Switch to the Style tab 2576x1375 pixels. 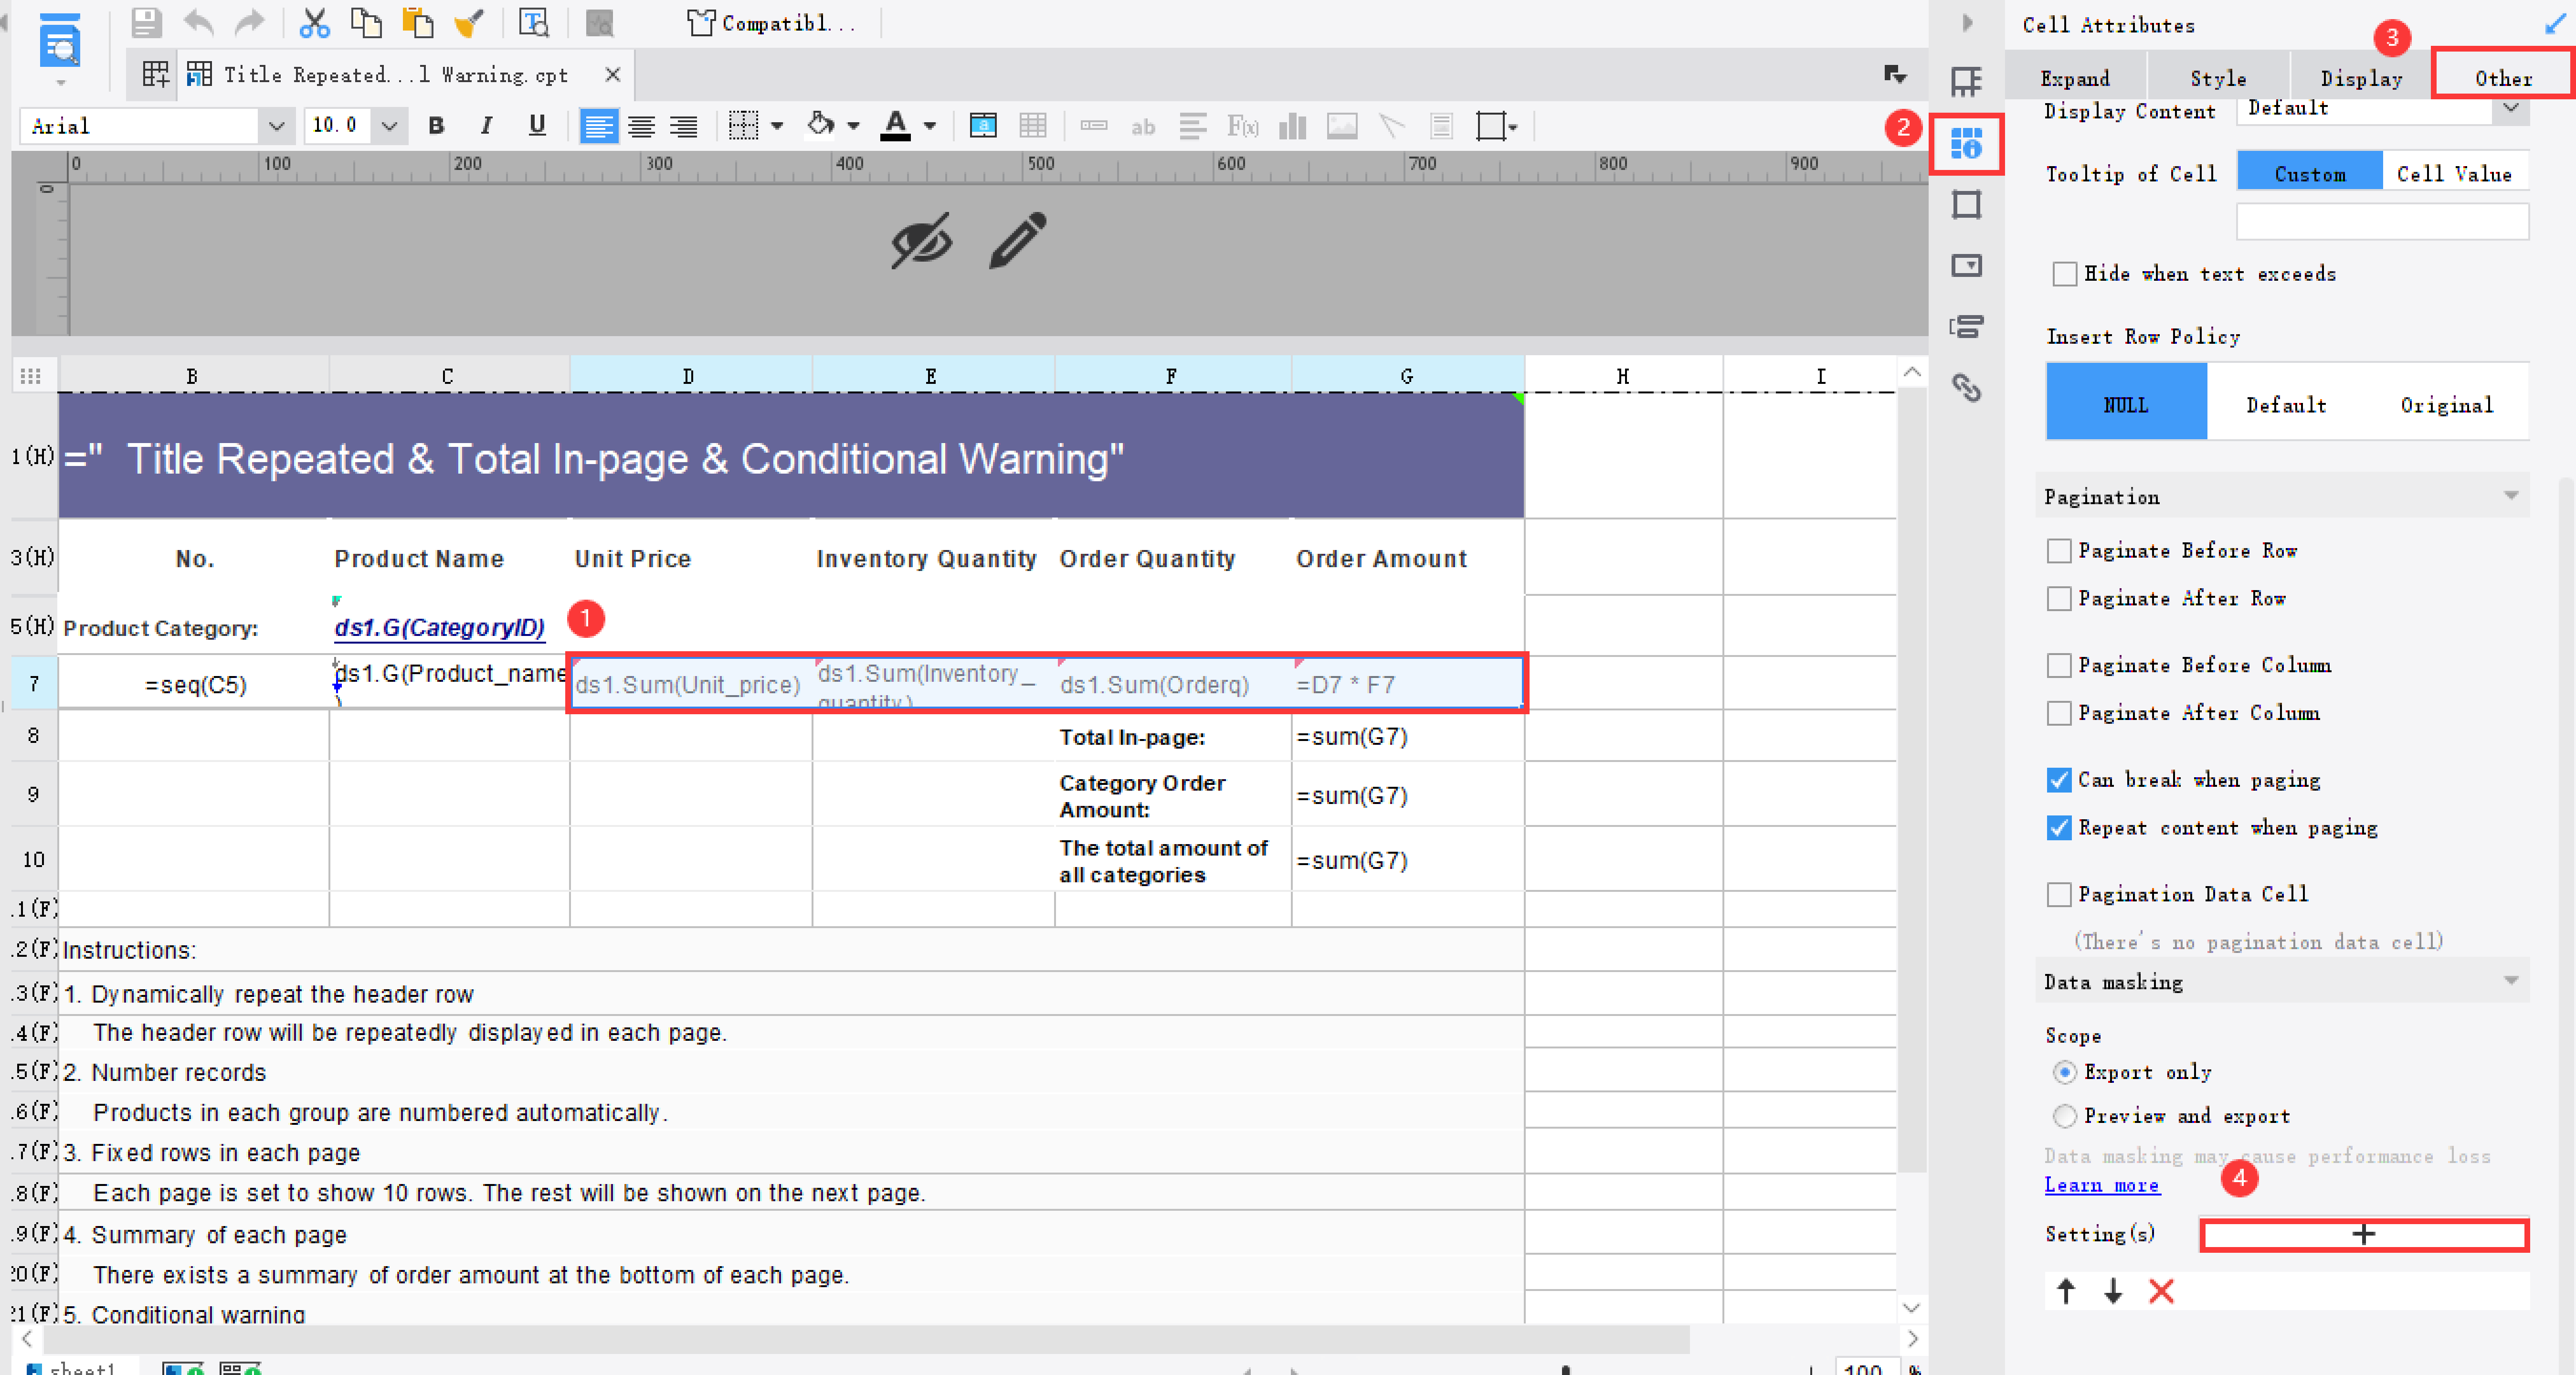(2218, 78)
